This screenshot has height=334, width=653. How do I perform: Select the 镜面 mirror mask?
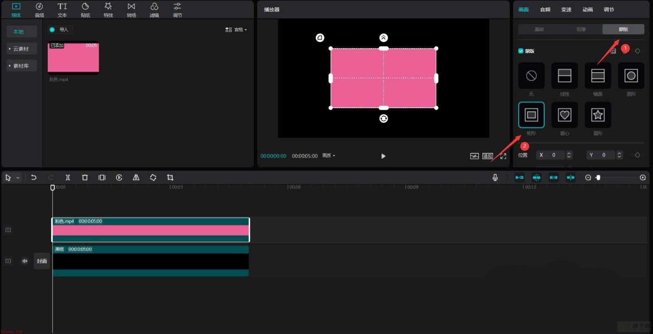point(598,76)
